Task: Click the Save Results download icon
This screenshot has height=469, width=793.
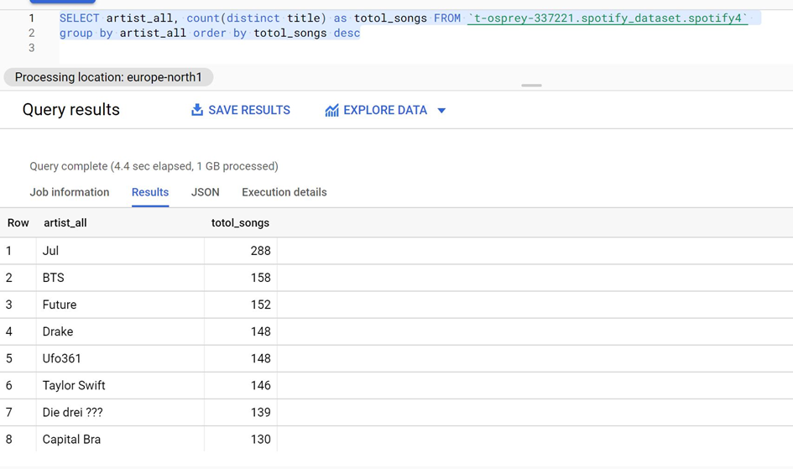Action: 197,110
